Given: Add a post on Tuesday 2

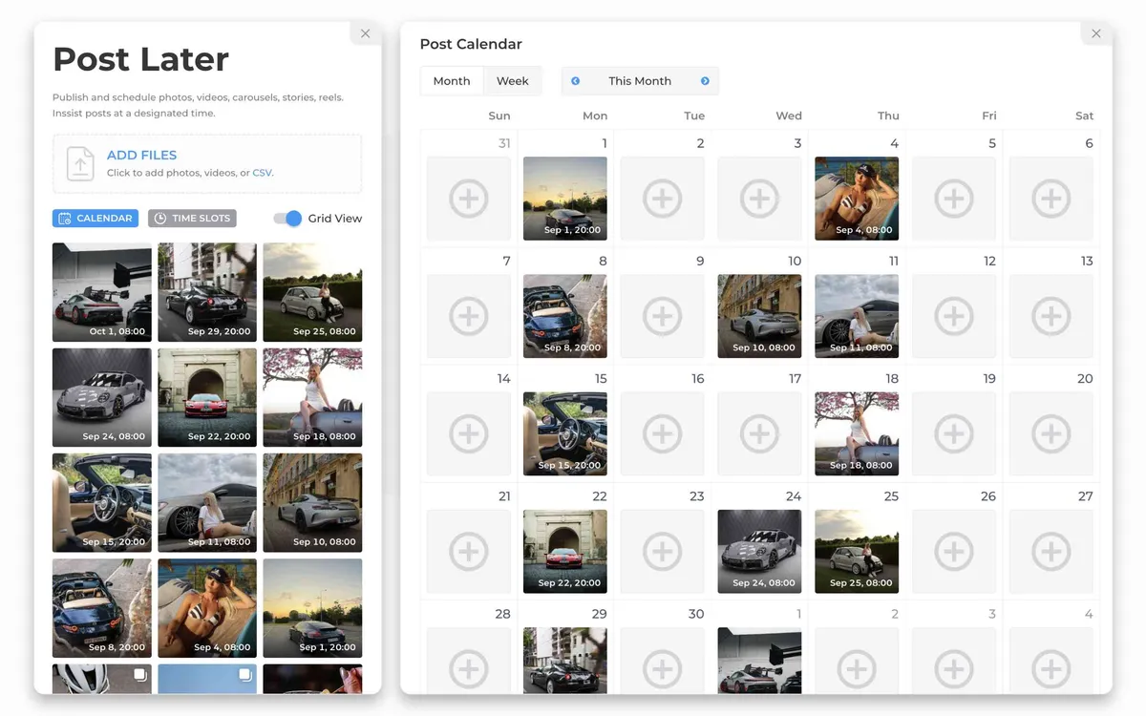Looking at the screenshot, I should [662, 199].
